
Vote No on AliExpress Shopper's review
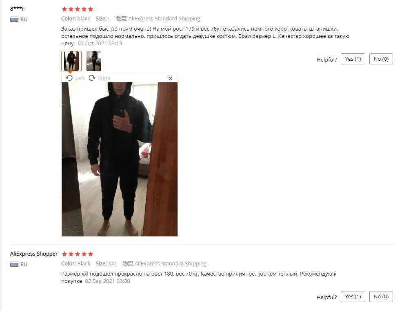[381, 297]
